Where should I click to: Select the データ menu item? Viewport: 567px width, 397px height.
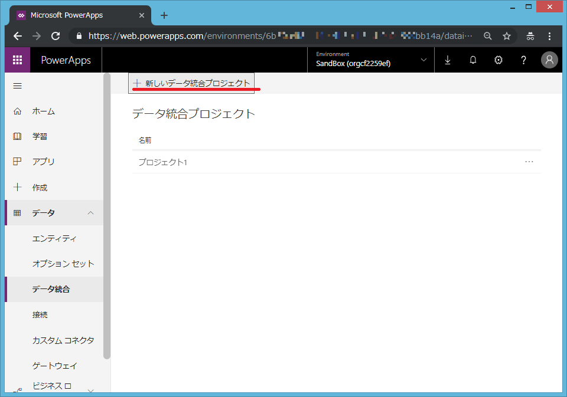point(54,213)
